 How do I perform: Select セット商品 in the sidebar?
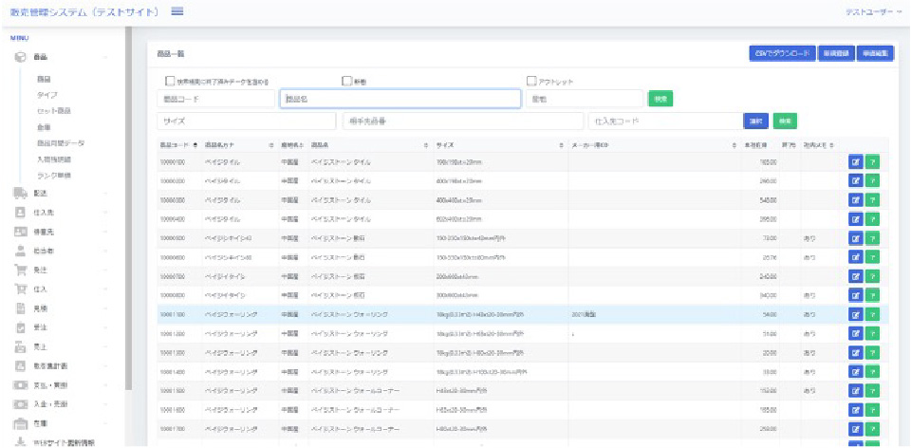point(55,111)
